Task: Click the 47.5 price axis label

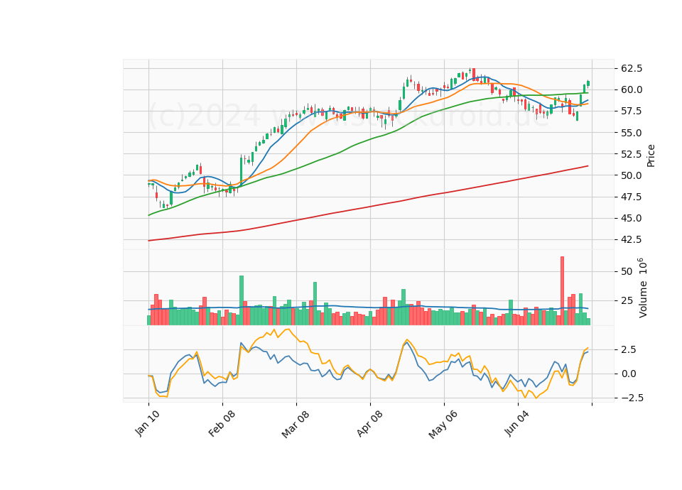Action: click(632, 197)
